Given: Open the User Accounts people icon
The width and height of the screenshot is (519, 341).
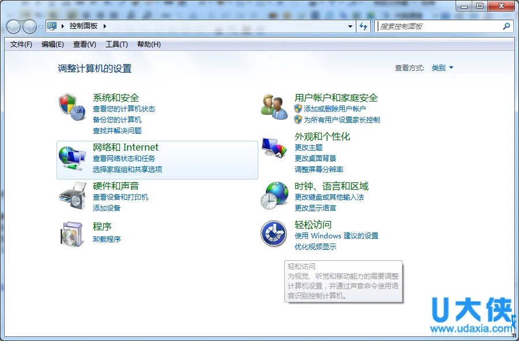Looking at the screenshot, I should (274, 107).
